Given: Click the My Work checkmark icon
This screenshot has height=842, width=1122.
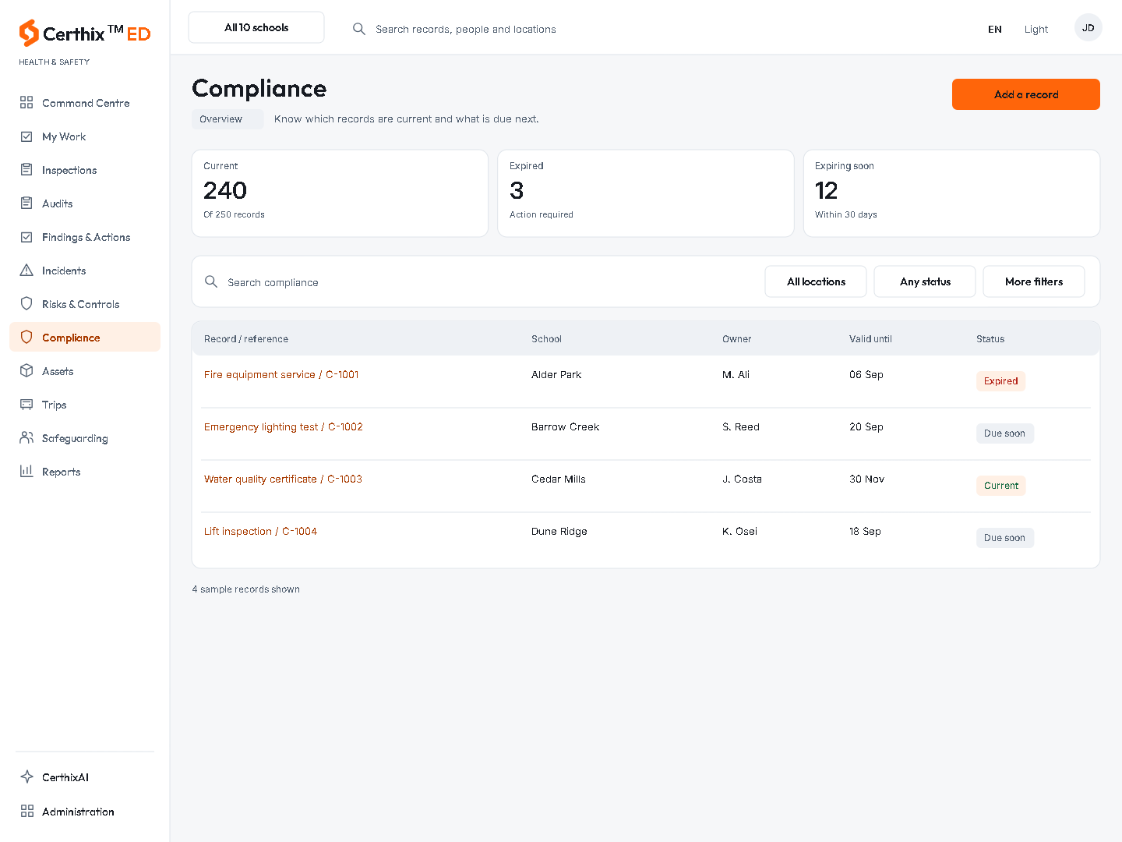Looking at the screenshot, I should coord(26,136).
